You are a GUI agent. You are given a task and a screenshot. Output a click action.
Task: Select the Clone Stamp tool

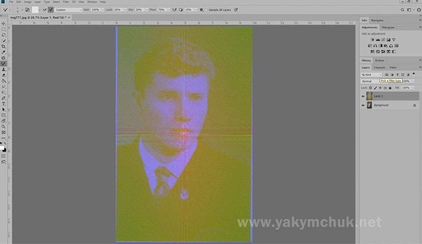point(3,70)
